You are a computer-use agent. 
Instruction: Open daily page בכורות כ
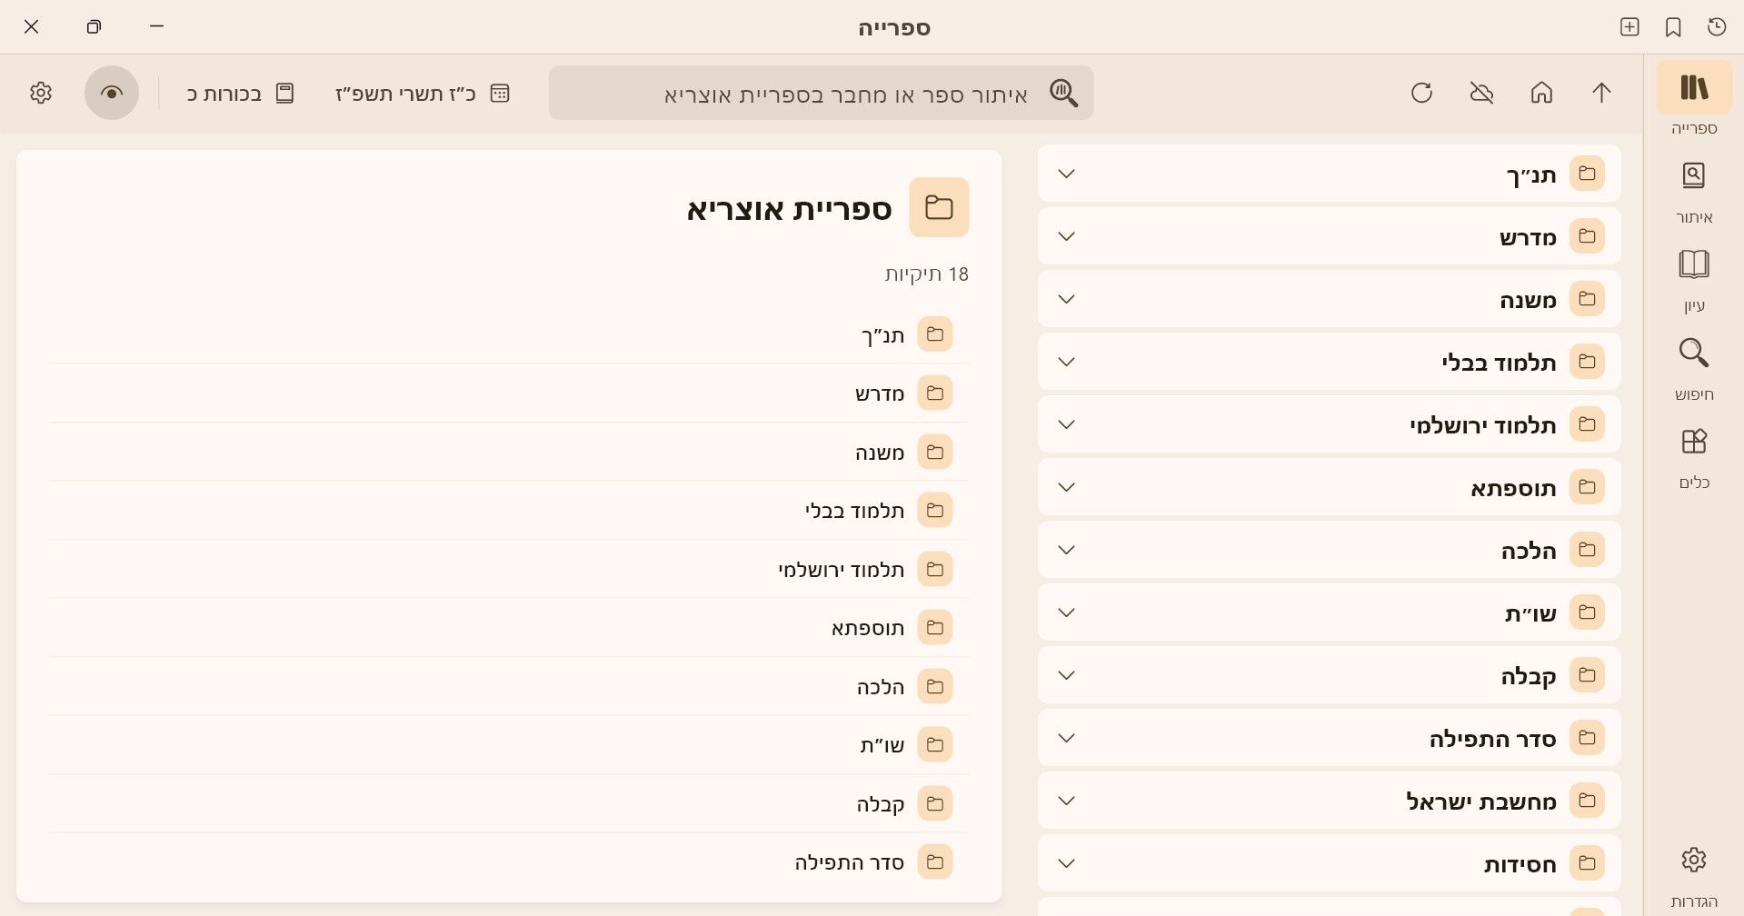click(x=241, y=94)
